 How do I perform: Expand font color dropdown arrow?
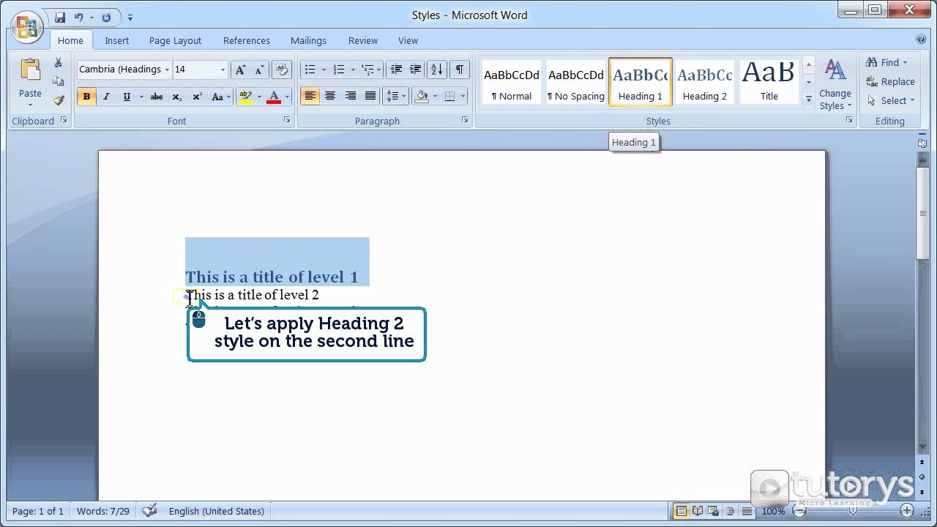pyautogui.click(x=287, y=97)
